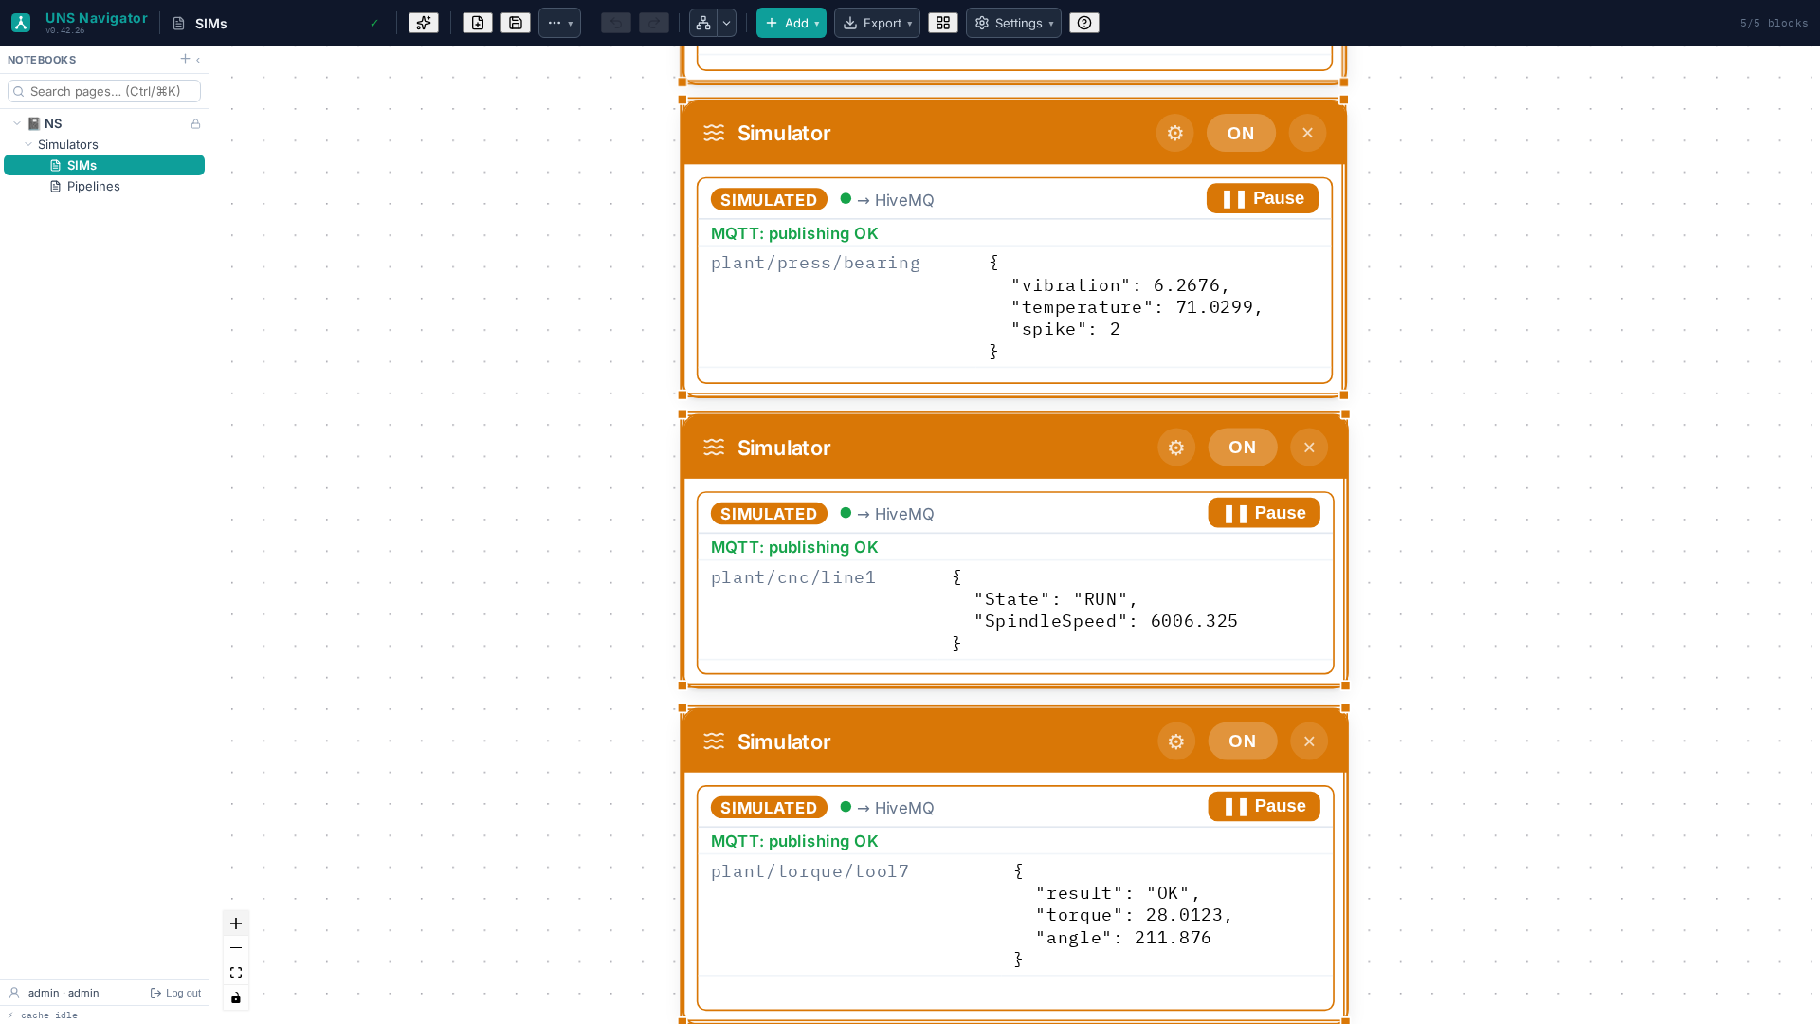Image resolution: width=1820 pixels, height=1024 pixels.
Task: Open the layout options chevron dropdown
Action: (727, 23)
